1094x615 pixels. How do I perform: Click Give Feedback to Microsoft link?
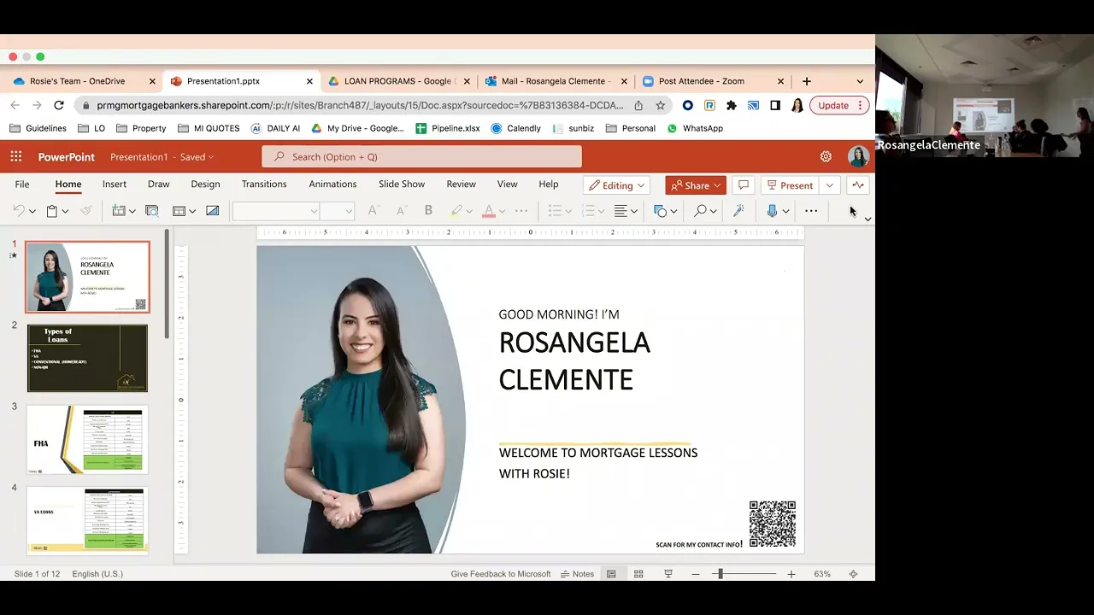click(501, 574)
